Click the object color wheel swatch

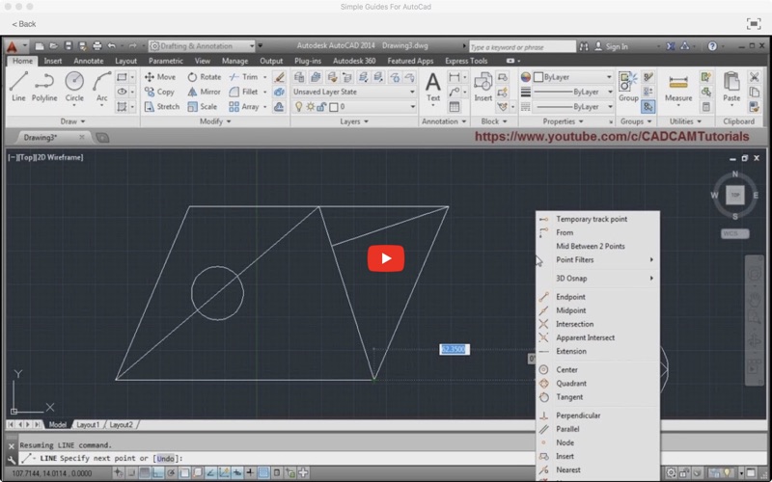click(526, 77)
